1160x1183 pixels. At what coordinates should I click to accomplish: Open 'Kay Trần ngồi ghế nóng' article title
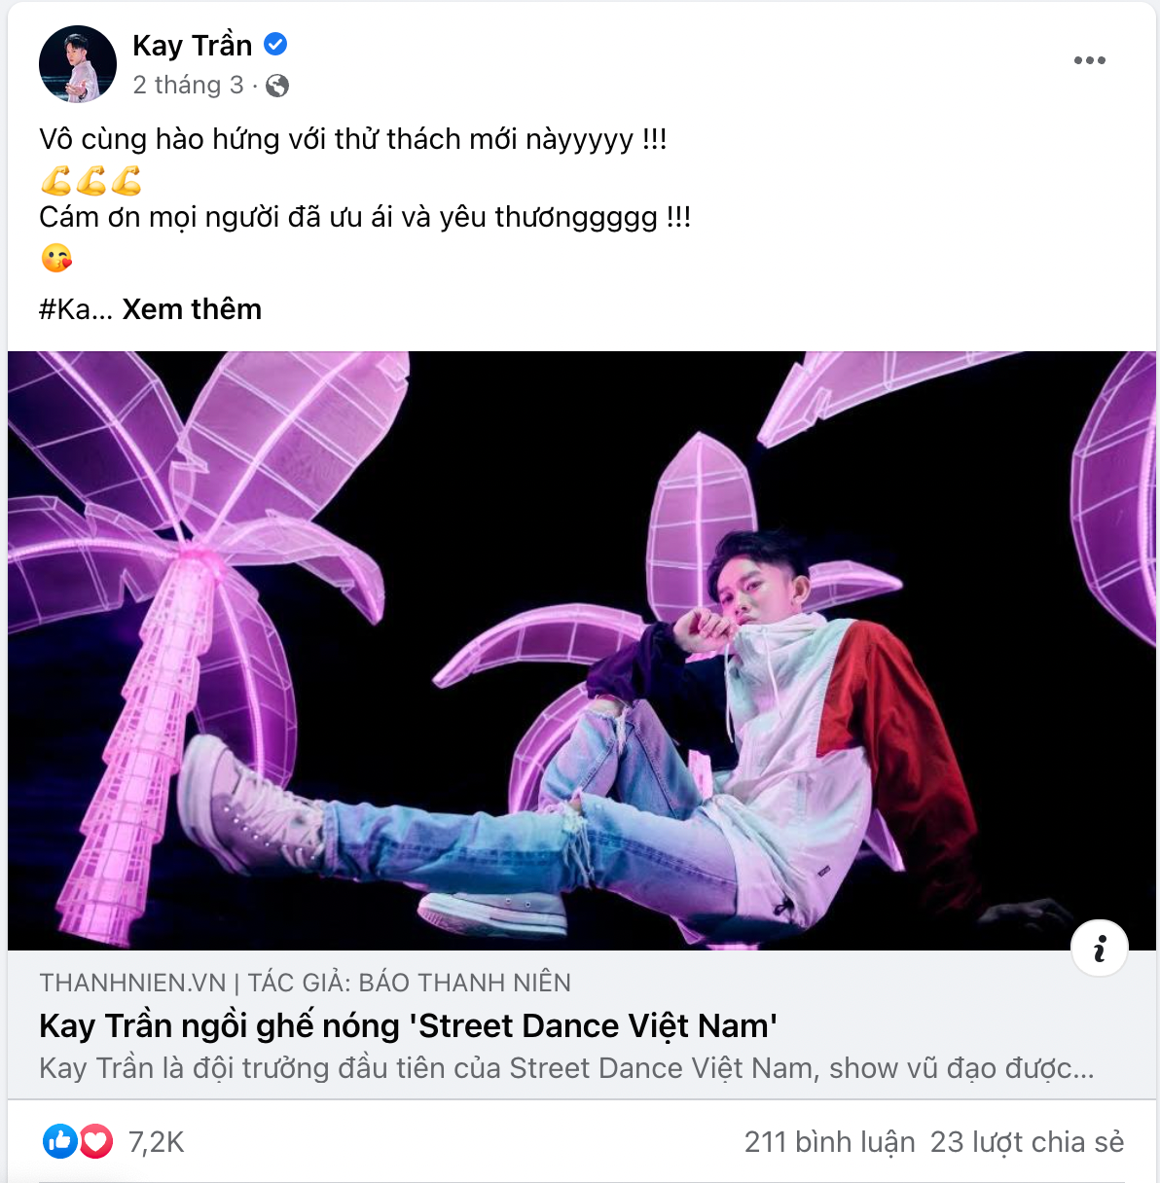point(408,1025)
